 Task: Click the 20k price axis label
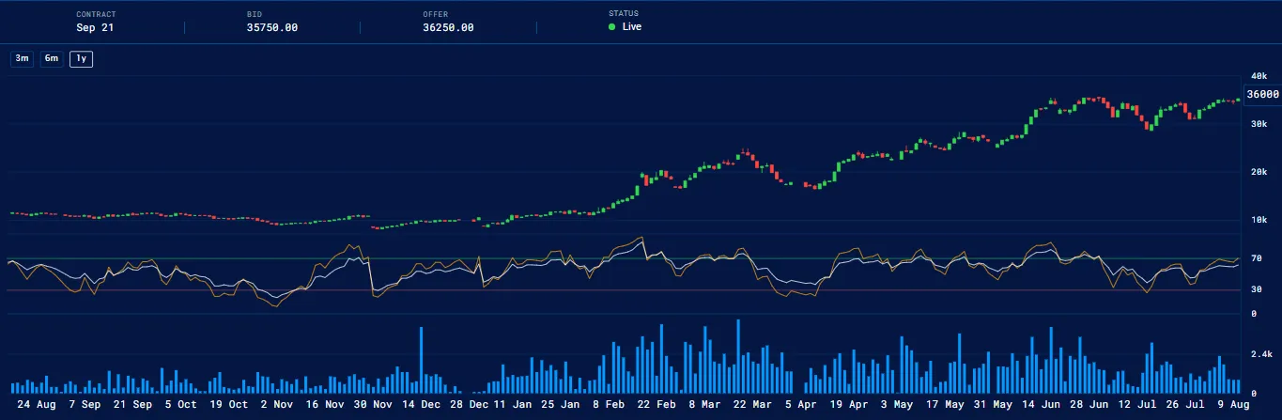1259,173
